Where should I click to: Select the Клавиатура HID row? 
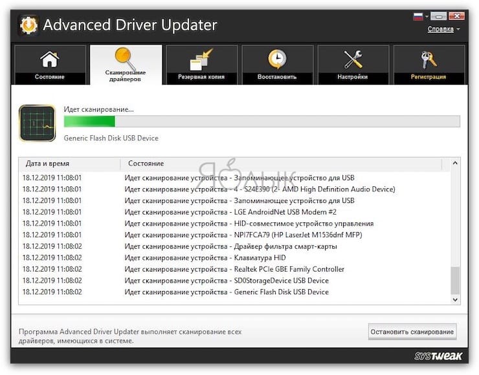234,258
